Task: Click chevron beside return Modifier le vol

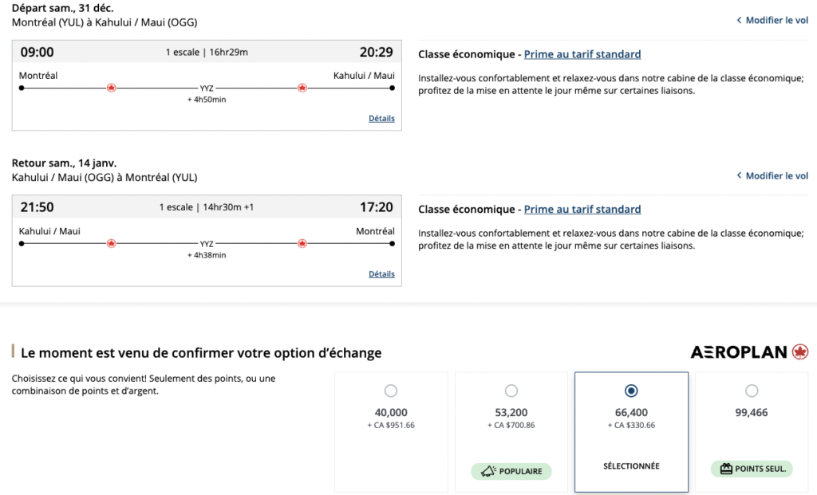Action: (739, 175)
